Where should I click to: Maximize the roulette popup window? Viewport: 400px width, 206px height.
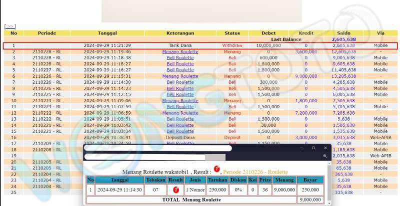(313, 148)
